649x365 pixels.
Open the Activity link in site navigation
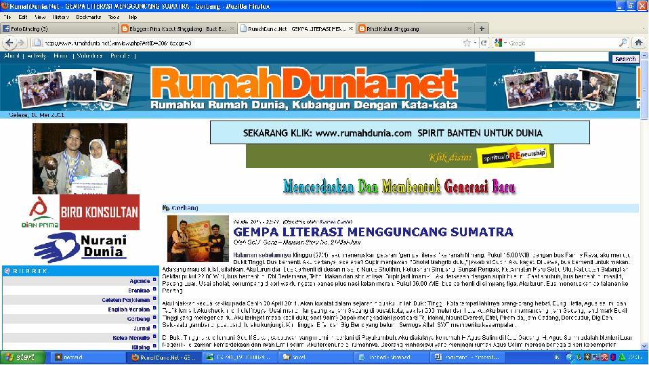[37, 56]
